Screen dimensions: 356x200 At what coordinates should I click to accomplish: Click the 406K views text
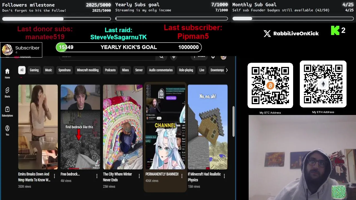click(152, 181)
